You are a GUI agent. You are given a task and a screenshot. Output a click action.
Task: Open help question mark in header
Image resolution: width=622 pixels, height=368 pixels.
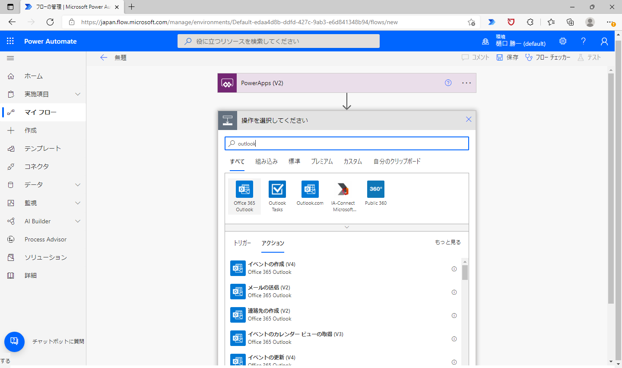point(584,41)
